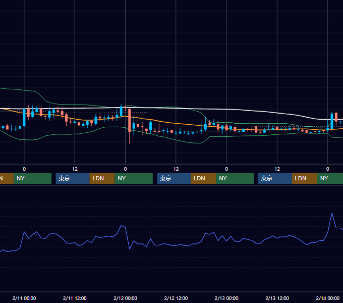This screenshot has width=343, height=303.
Task: Click the '2/13 00:00' date label
Action: tap(226, 298)
